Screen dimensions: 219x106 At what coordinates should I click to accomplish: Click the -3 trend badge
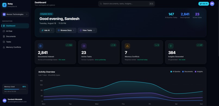point(157,45)
